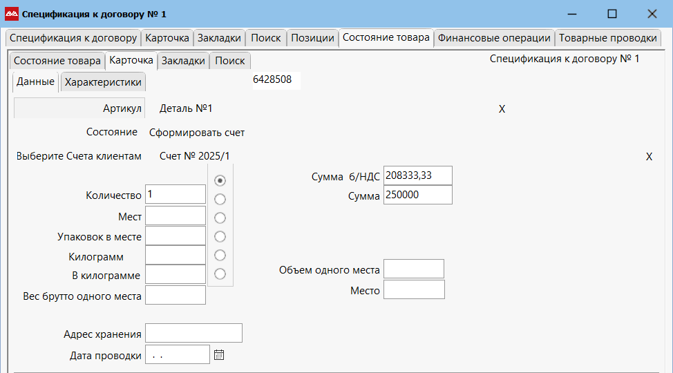Open inner Закладки tab
This screenshot has height=373, width=673.
pyautogui.click(x=183, y=61)
